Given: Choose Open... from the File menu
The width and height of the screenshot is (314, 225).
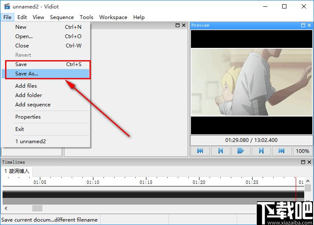Looking at the screenshot, I should (x=46, y=36).
